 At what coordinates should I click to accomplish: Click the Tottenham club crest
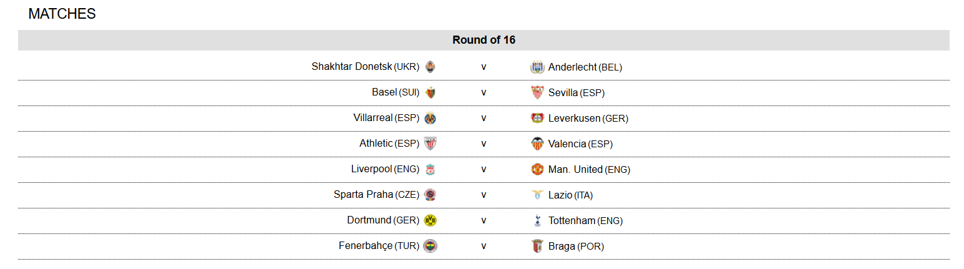point(537,220)
